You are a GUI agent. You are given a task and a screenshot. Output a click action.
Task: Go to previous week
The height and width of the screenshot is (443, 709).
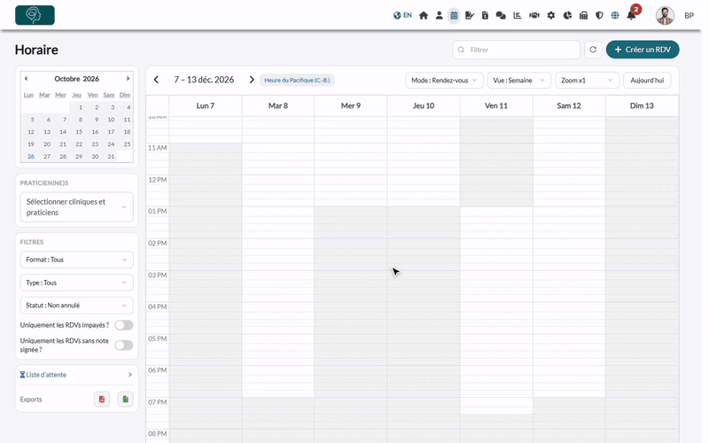pyautogui.click(x=157, y=80)
